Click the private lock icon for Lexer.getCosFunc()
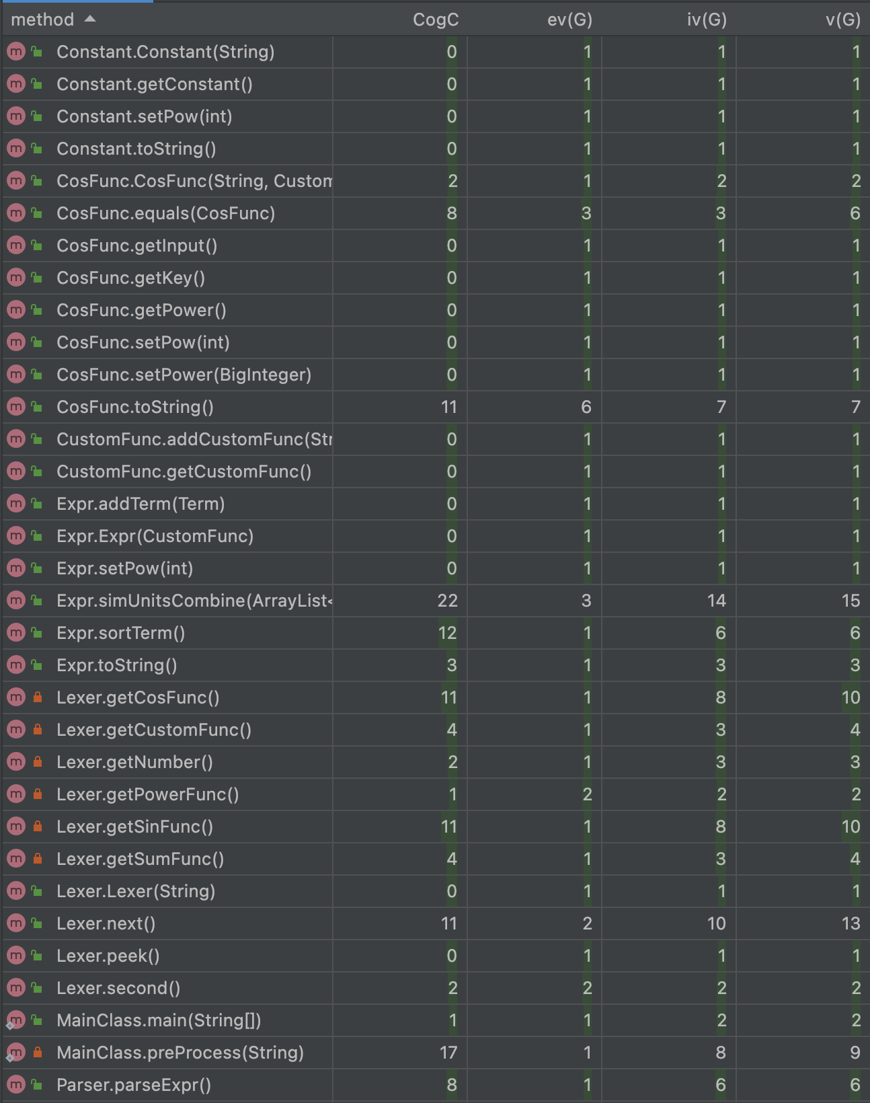The height and width of the screenshot is (1103, 870). coord(38,697)
